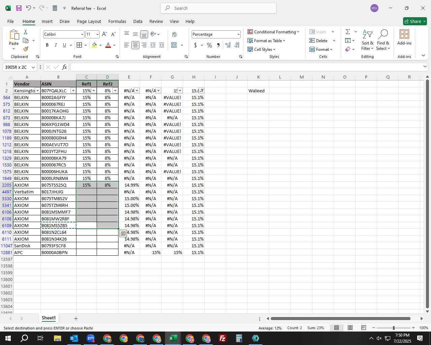This screenshot has height=345, width=431.
Task: Open the Font name Calibri dropdown
Action: [x=82, y=34]
